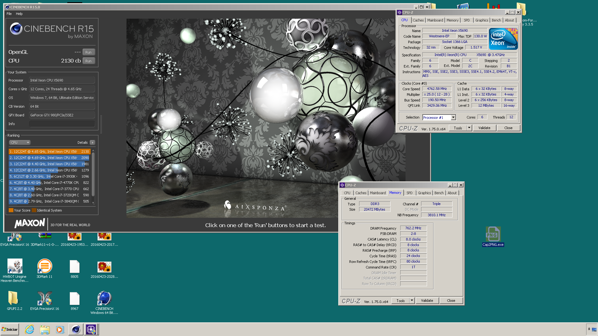This screenshot has height=336, width=598.
Task: Open Tools dropdown arrow in lower CPU-Z
Action: point(412,301)
